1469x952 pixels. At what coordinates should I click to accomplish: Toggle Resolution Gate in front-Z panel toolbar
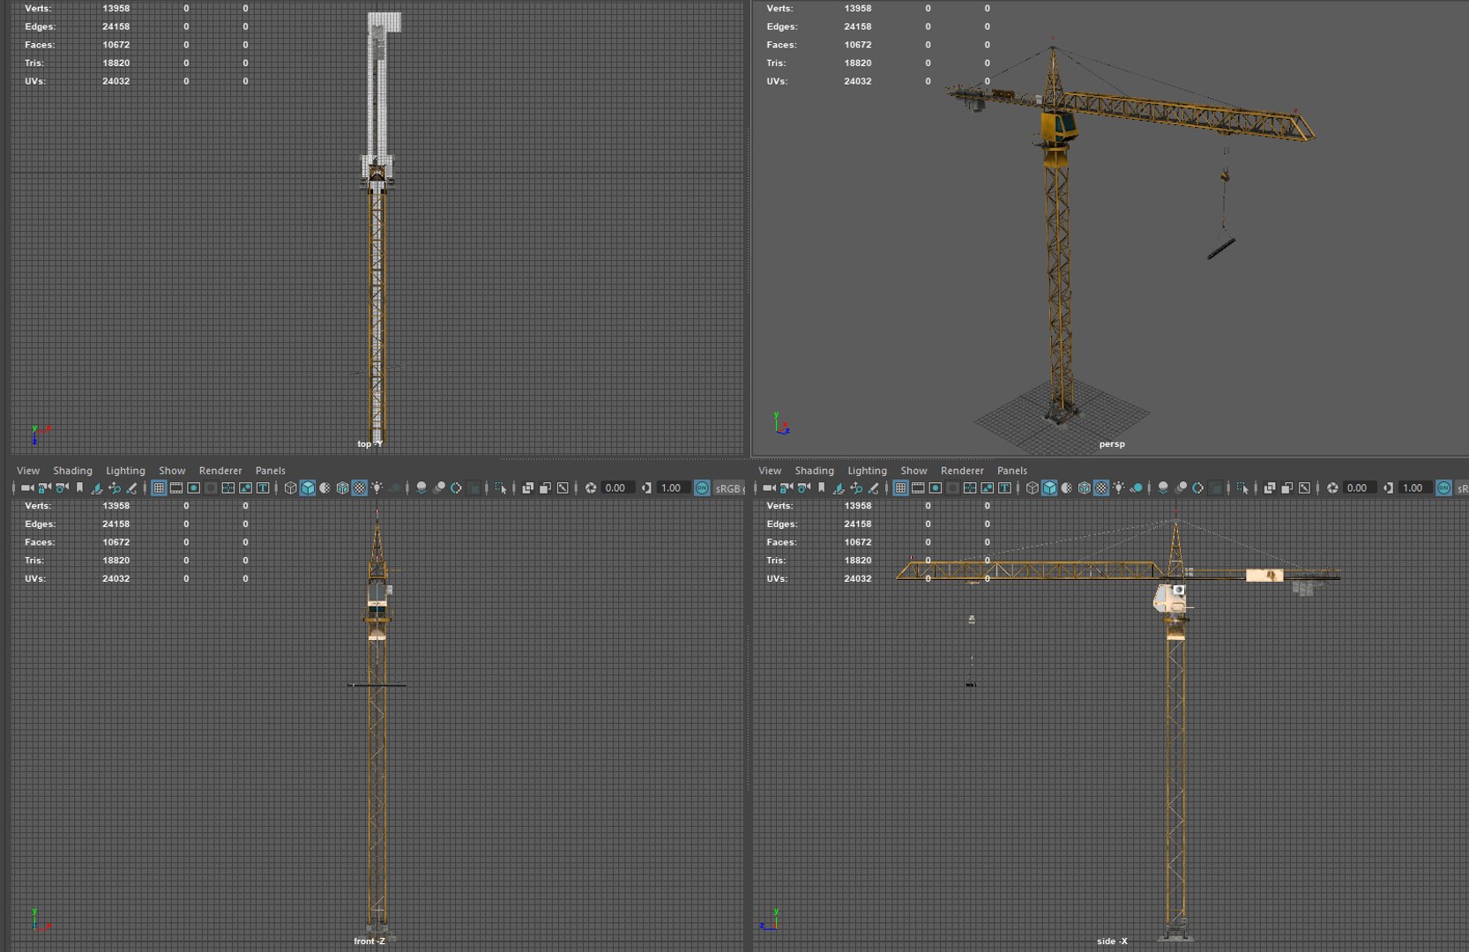[193, 487]
